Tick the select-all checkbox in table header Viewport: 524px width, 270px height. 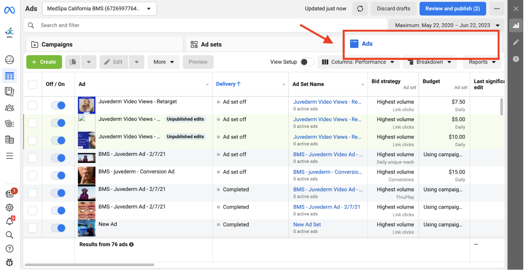pyautogui.click(x=32, y=84)
